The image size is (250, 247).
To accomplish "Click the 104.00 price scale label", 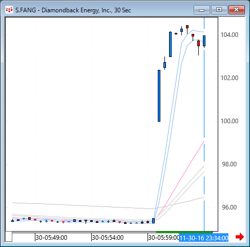I will (x=230, y=35).
